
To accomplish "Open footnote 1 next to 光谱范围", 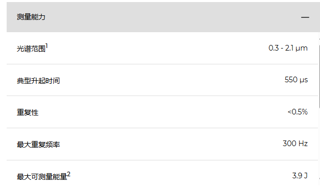I will (47, 46).
